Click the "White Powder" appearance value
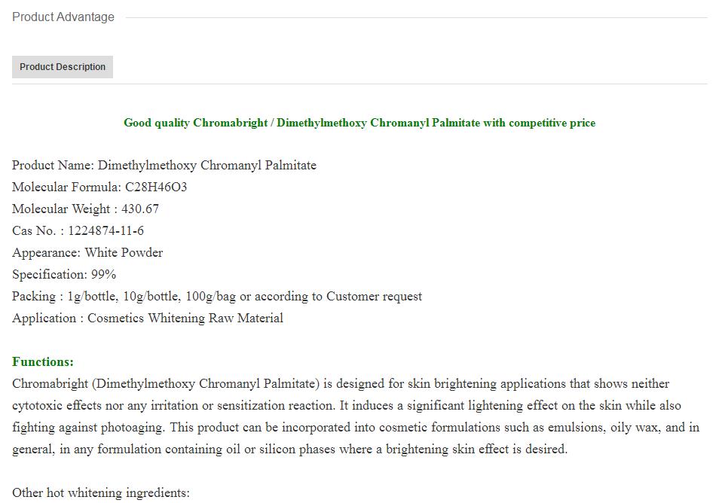716x503 pixels. click(124, 253)
